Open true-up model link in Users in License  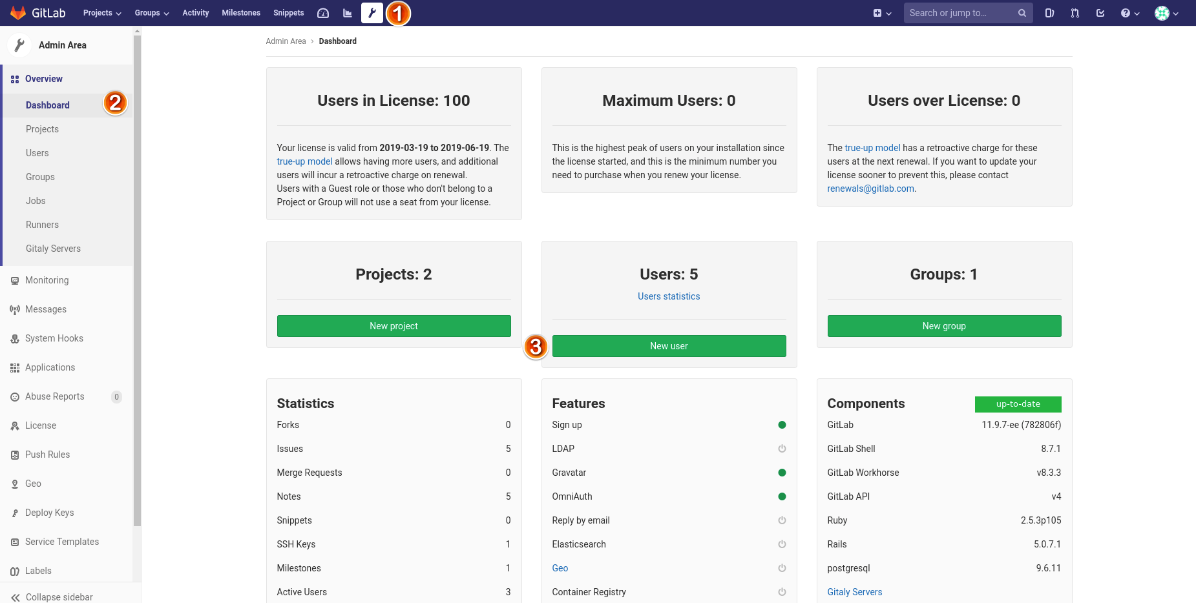304,161
